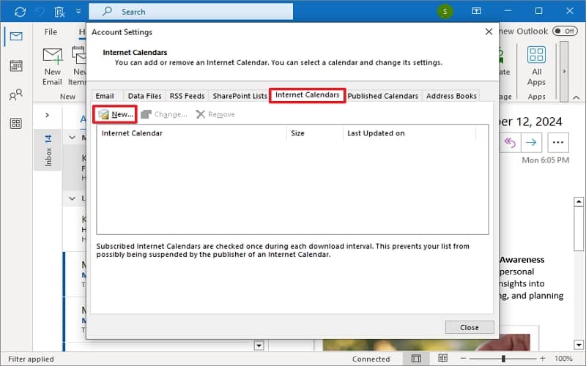
Task: Click the Last Updated on column header
Action: point(409,133)
